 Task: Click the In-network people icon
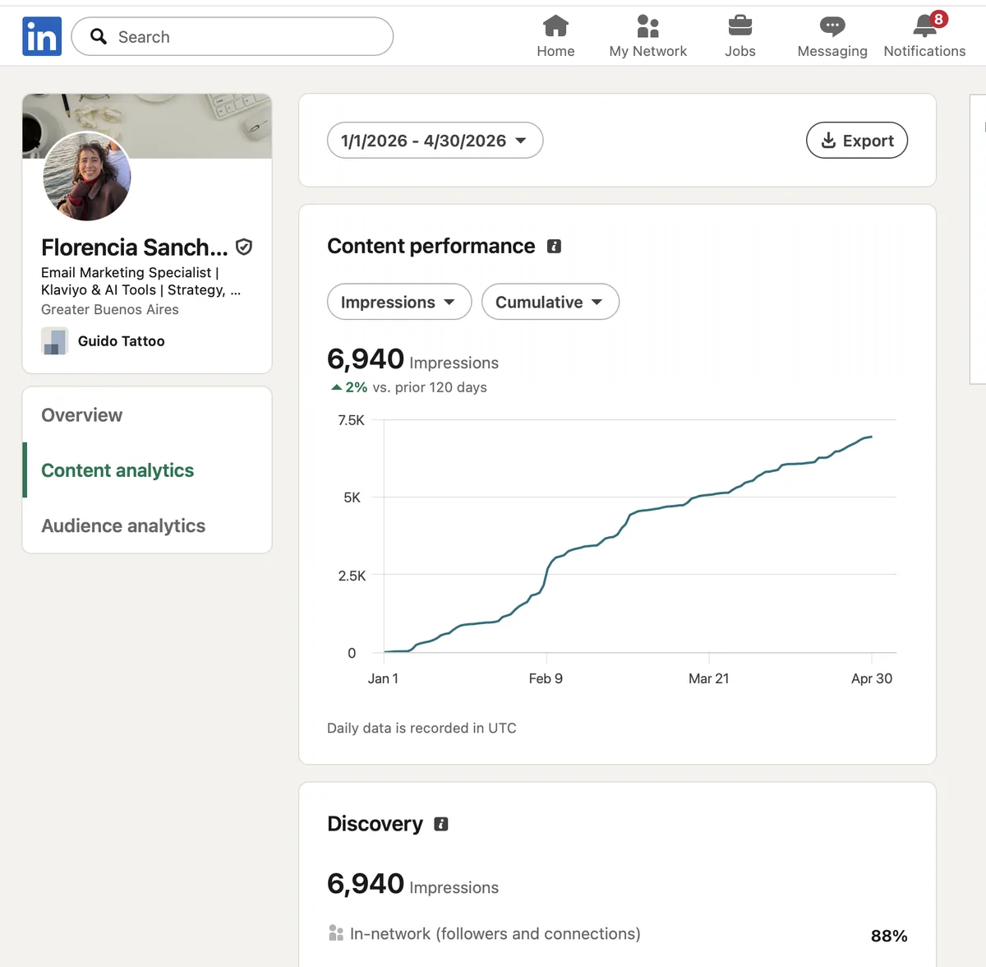(x=335, y=933)
